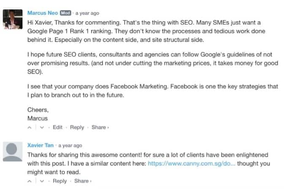The image size is (284, 191).
Task: Click Edit under Marcus Neo's comment
Action: point(57,127)
